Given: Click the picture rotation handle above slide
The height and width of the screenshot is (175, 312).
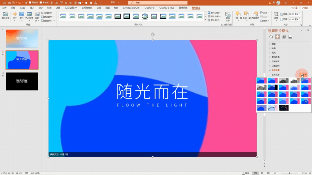Looking at the screenshot, I should (x=153, y=34).
